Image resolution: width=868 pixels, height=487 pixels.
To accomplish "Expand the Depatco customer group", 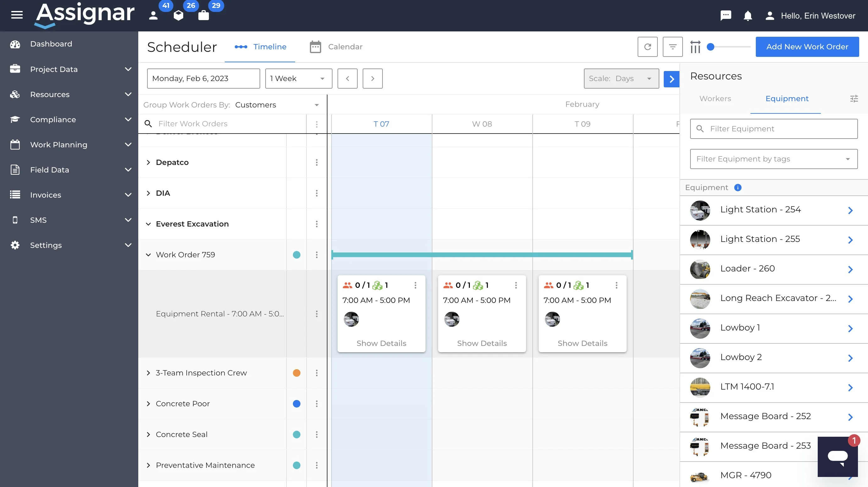I will 148,162.
